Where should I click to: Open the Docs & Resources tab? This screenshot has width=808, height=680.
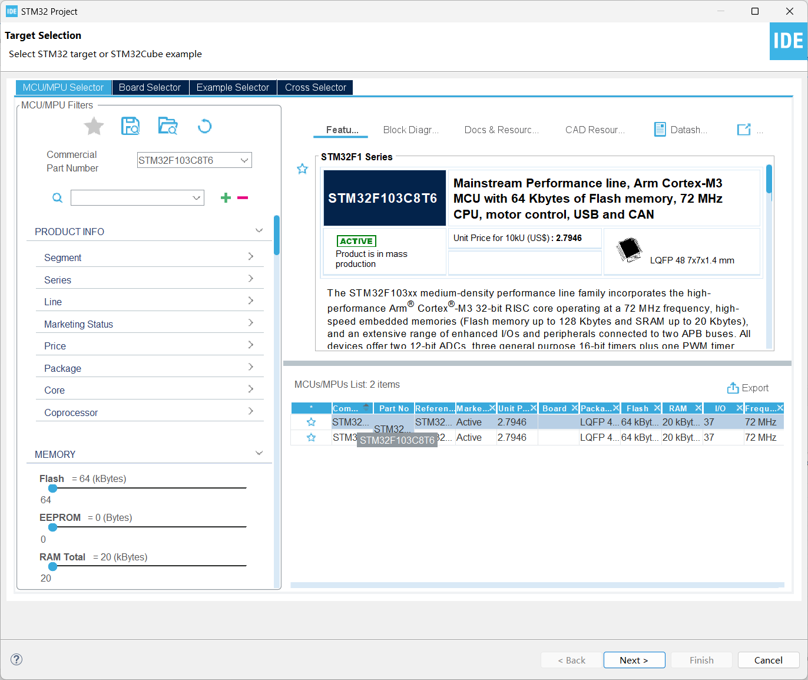[502, 130]
